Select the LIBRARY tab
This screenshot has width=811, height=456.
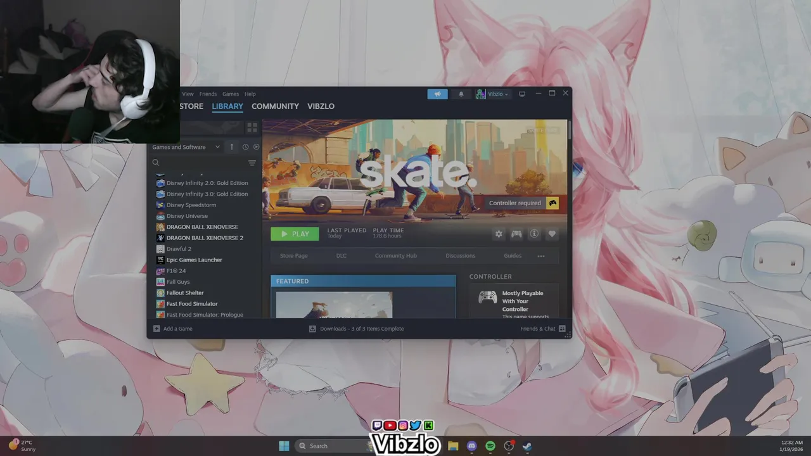coord(227,106)
